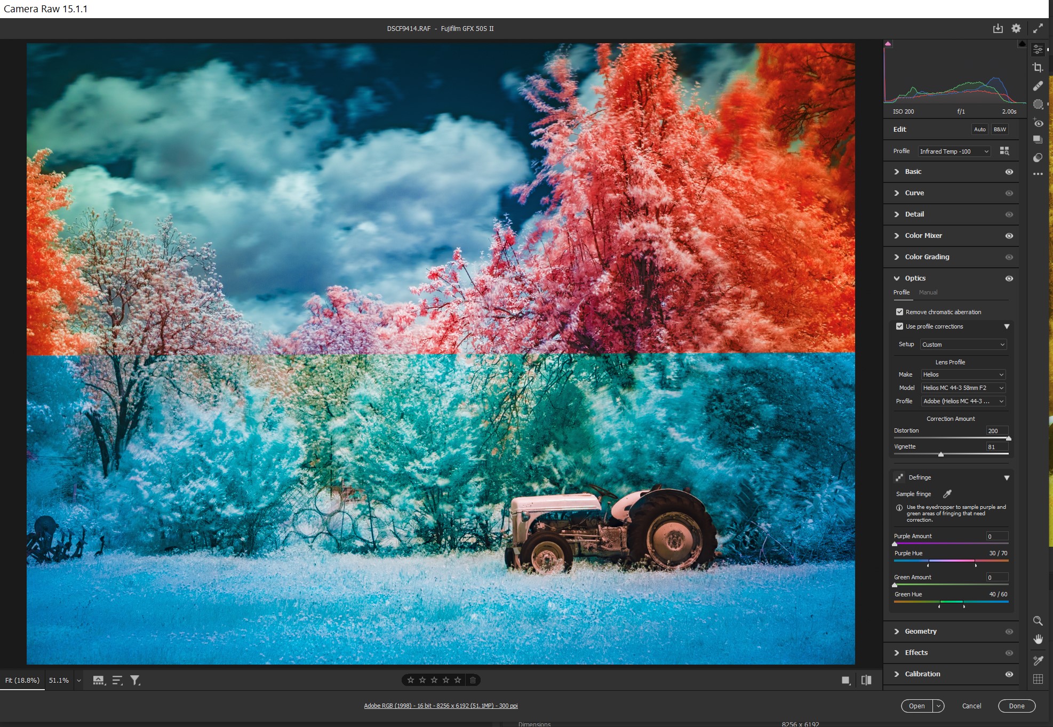
Task: Open the Infrared Temp -100 profile dropdown
Action: tap(954, 151)
